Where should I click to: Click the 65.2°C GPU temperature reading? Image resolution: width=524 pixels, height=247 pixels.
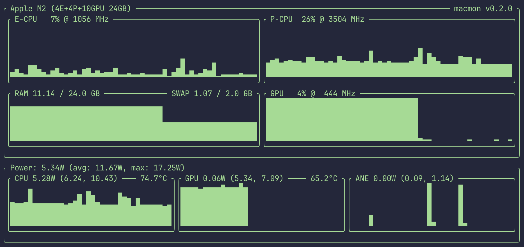pyautogui.click(x=324, y=179)
